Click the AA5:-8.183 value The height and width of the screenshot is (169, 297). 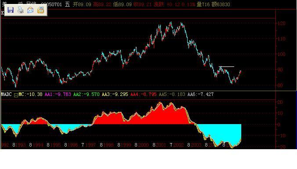point(172,94)
